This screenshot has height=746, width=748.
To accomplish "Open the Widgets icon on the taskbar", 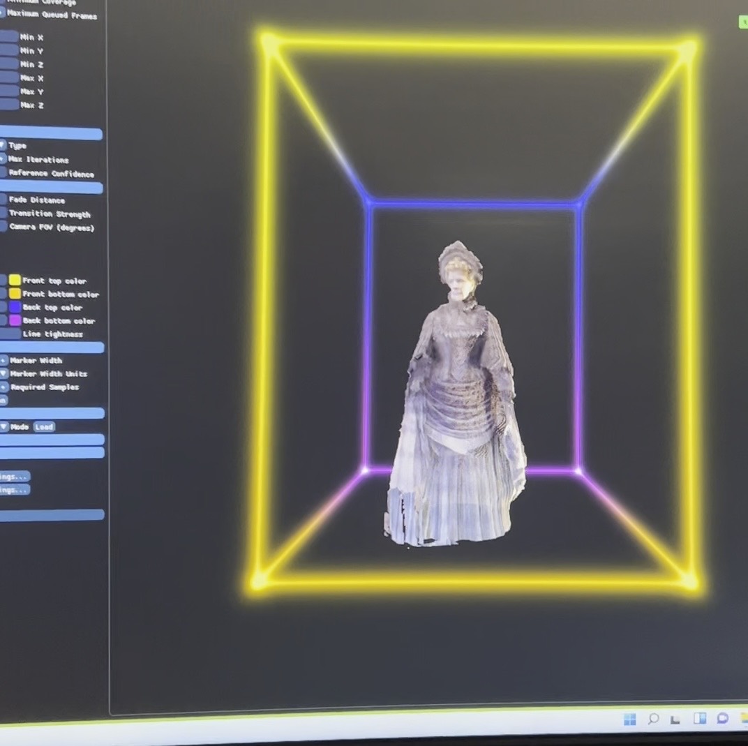I will [700, 718].
